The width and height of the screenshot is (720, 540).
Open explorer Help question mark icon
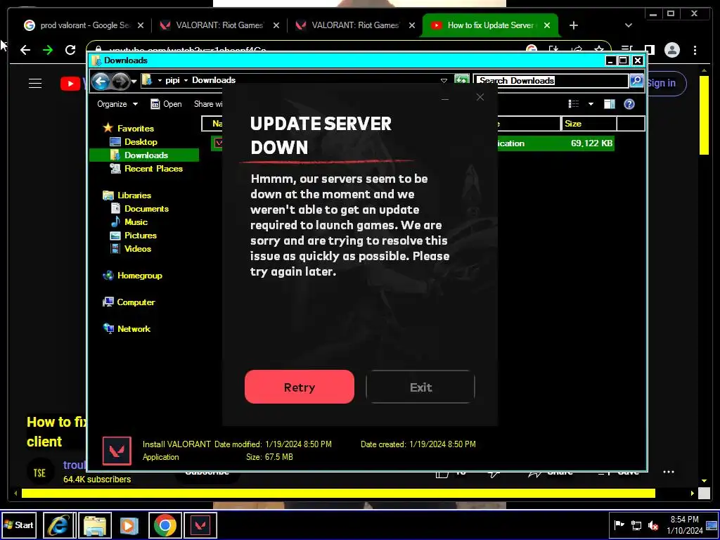629,104
